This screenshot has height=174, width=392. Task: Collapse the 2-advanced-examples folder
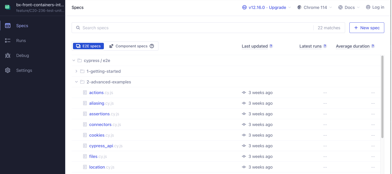tap(76, 82)
